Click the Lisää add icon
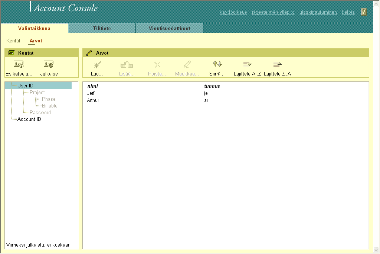Image resolution: width=380 pixels, height=254 pixels. [x=127, y=64]
